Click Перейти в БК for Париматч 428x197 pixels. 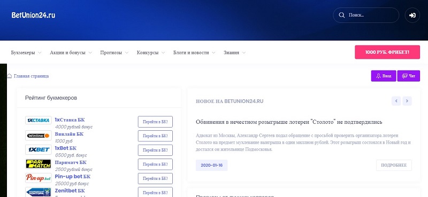click(155, 164)
